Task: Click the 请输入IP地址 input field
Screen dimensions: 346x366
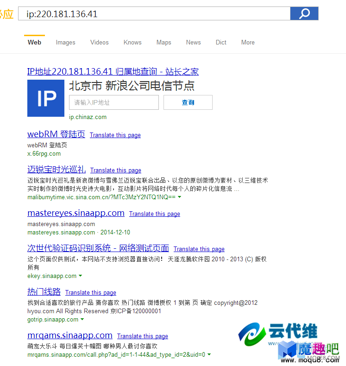Action: click(114, 102)
